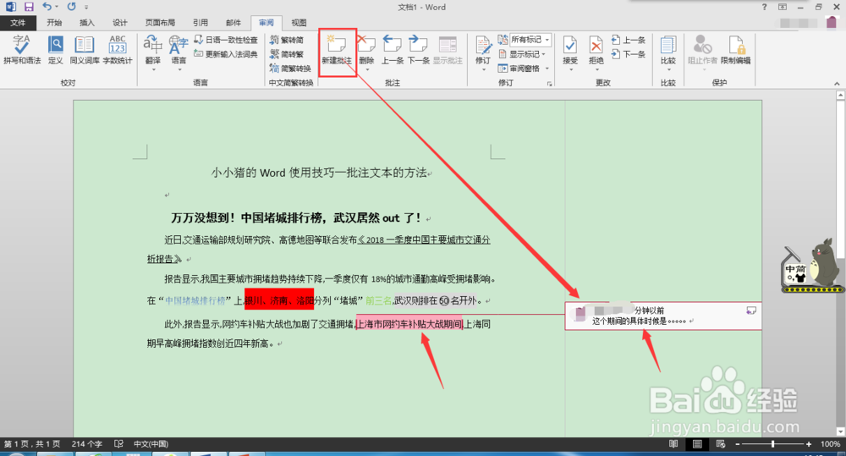Expand the 接受 dropdown arrow
Screen dimensions: 846x456
[570, 70]
